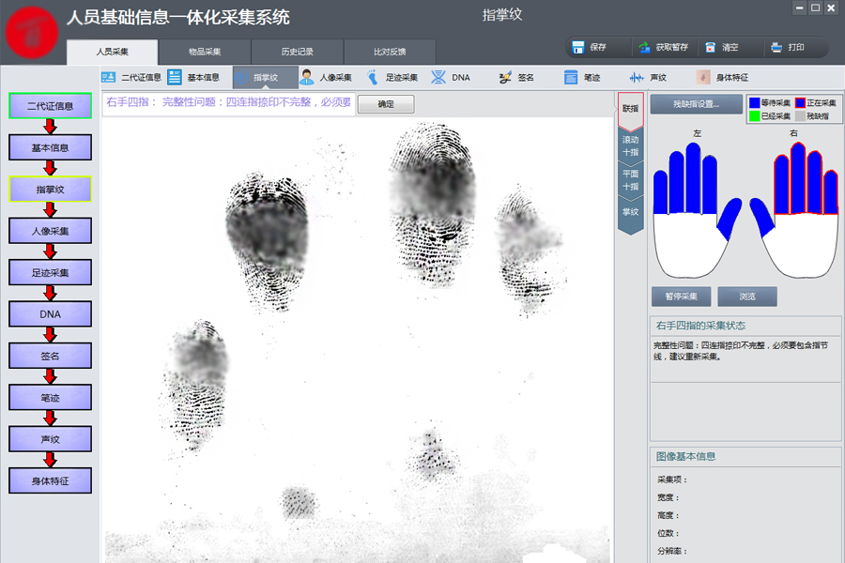Open 残缺指设置... missing finger settings
845x563 pixels.
[696, 104]
